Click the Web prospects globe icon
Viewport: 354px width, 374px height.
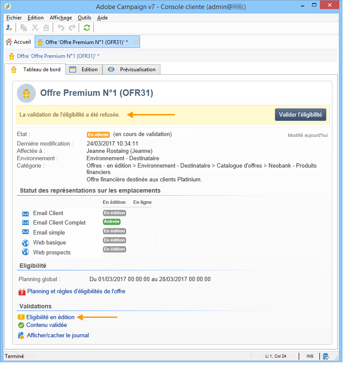[26, 252]
